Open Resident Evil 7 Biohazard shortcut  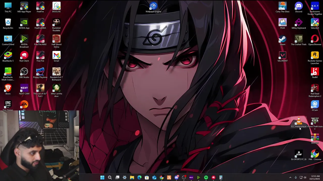[57, 74]
